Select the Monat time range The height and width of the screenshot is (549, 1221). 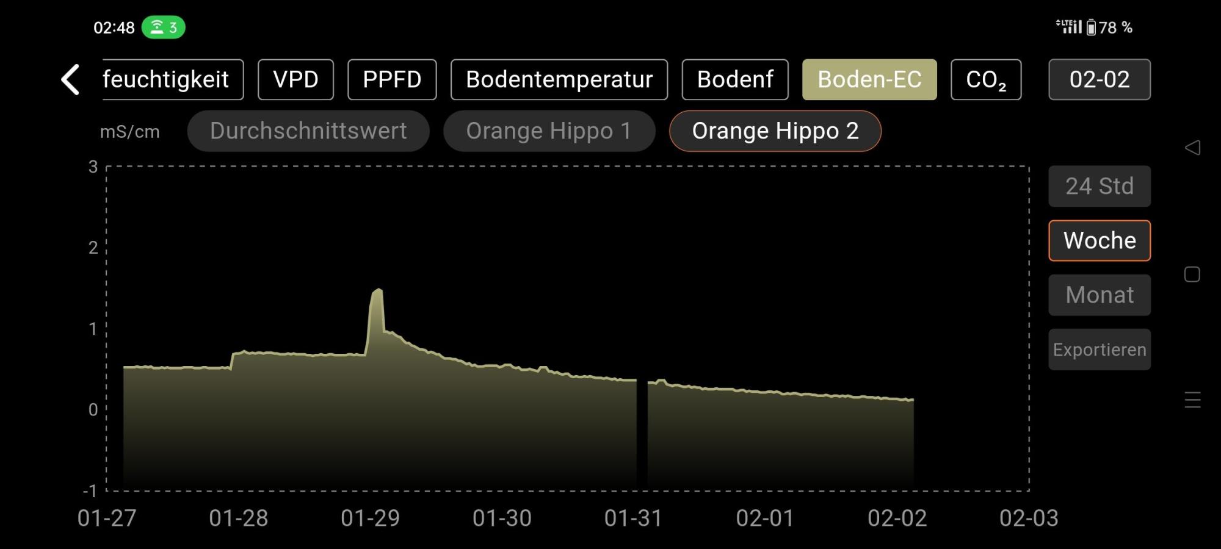tap(1099, 295)
